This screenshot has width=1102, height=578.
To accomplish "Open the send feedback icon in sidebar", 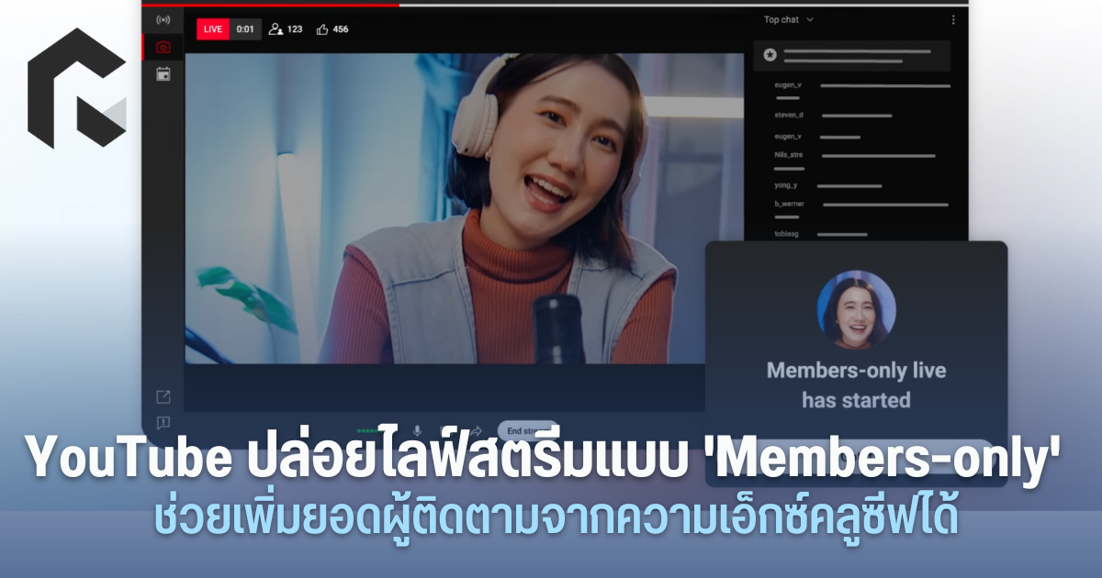I will [163, 423].
